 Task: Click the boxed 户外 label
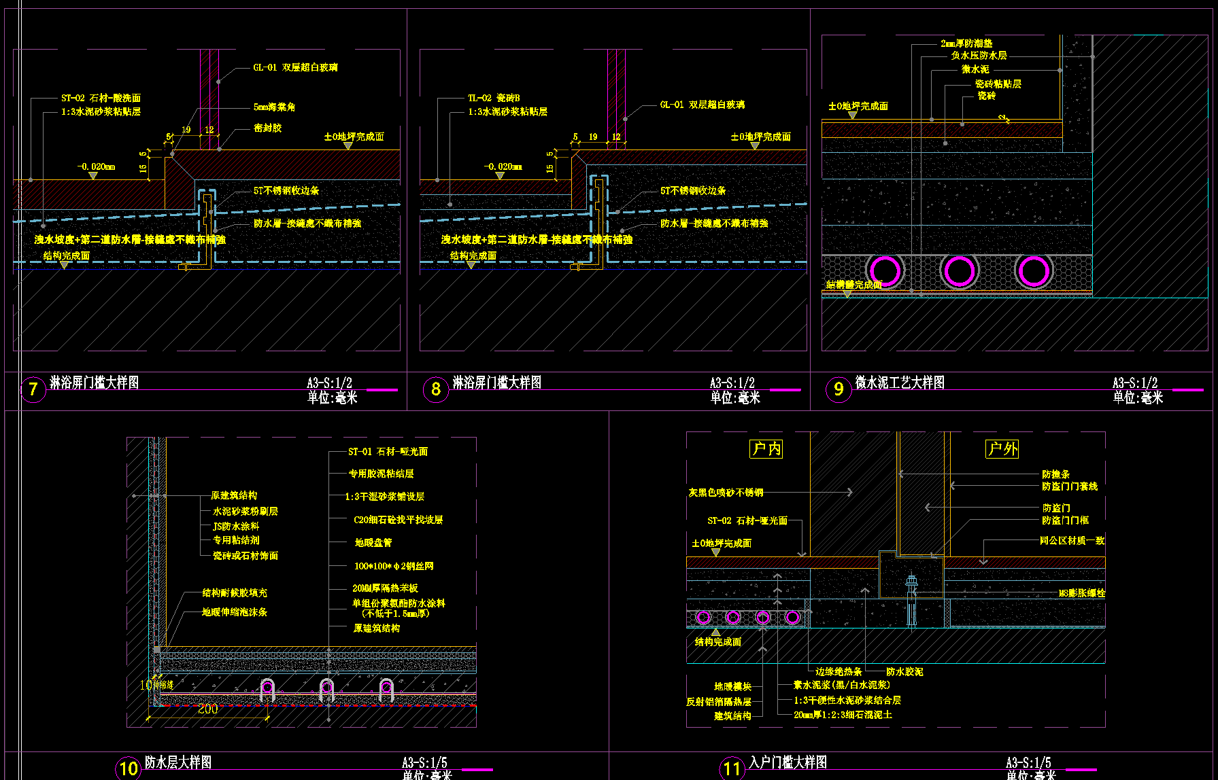[1002, 449]
